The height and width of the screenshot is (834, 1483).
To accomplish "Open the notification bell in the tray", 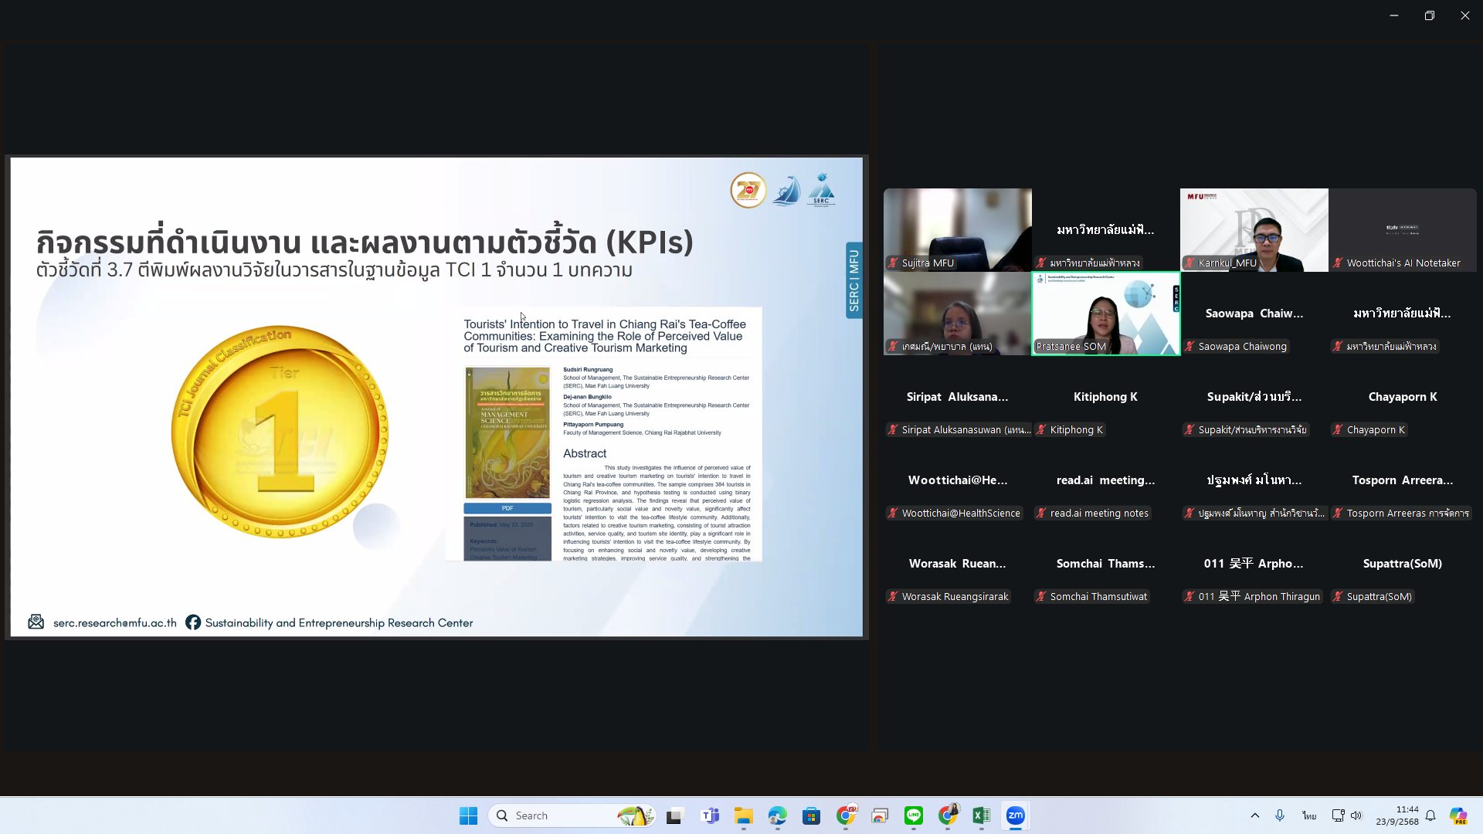I will (x=1430, y=815).
